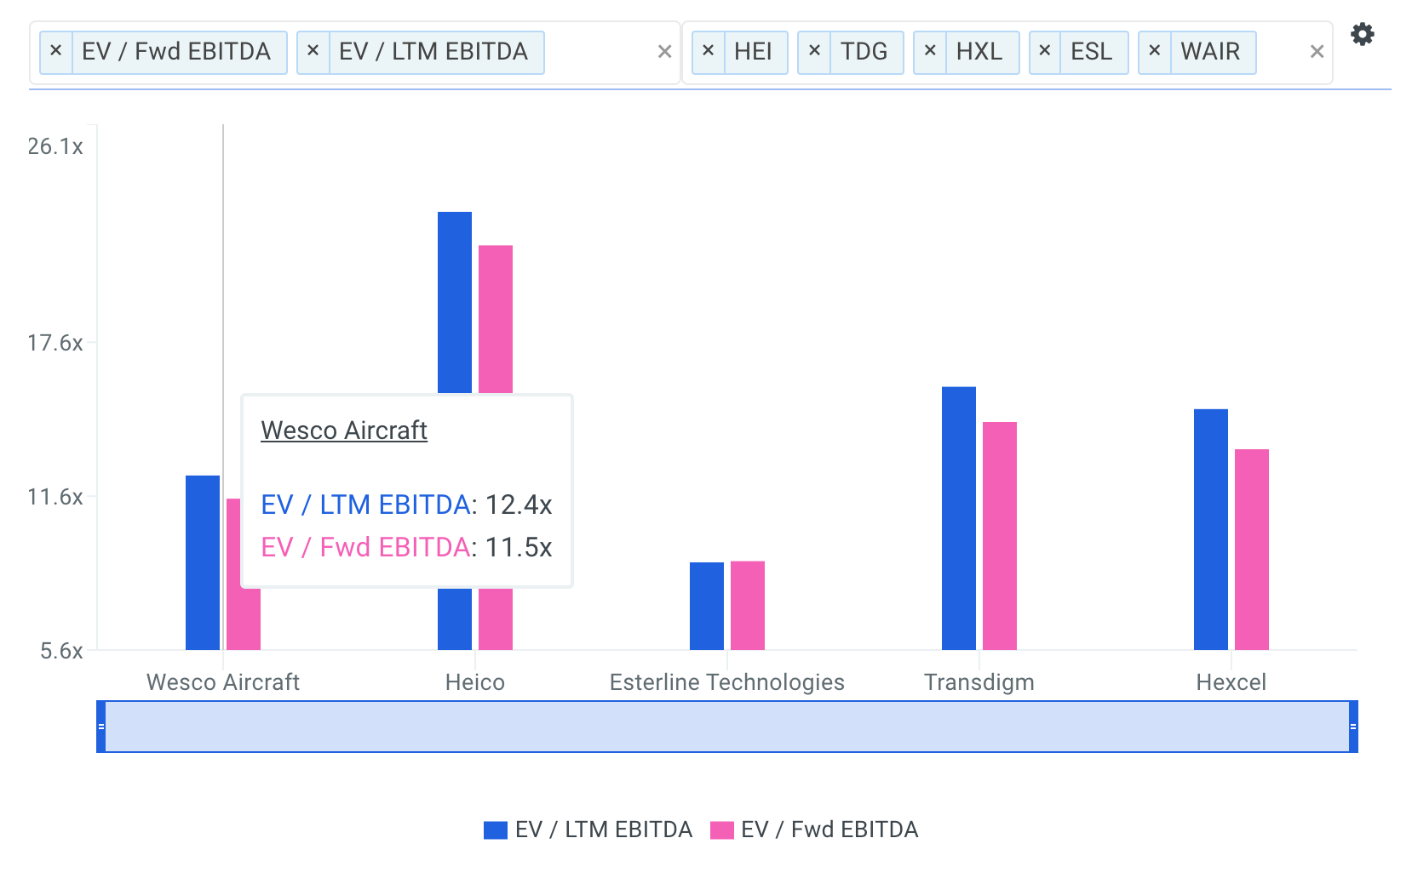Click the ESL ticker label
1412x878 pixels.
(1091, 52)
